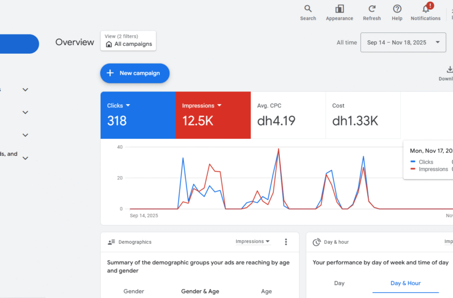Open the date range picker
Viewport: 453px width, 298px height.
[403, 43]
